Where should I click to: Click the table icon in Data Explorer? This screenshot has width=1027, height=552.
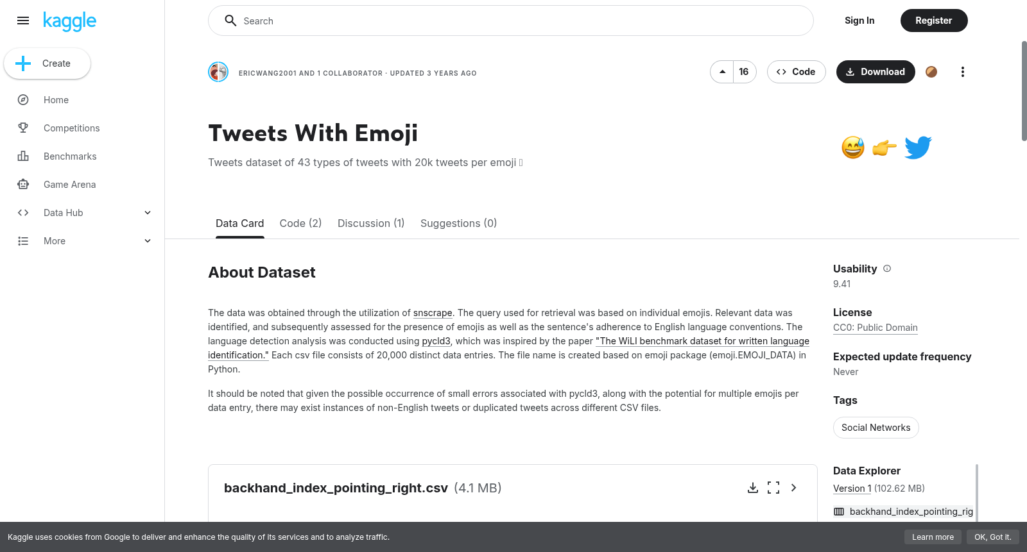pos(839,512)
